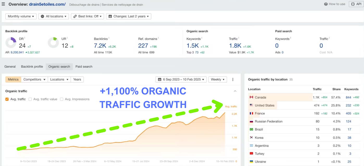Open the API panel

(355, 4)
